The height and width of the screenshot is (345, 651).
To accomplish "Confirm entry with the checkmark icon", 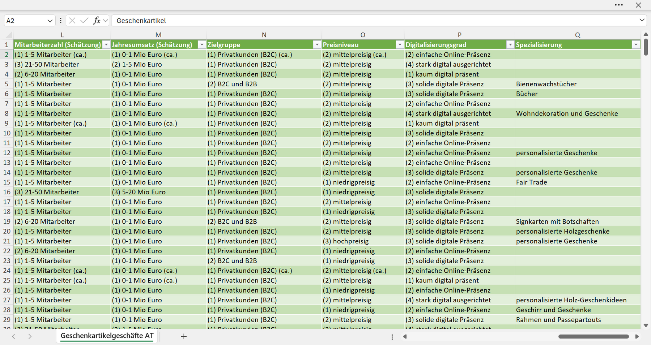I will 84,21.
